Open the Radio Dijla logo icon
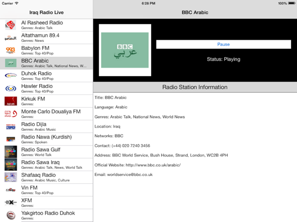 [11, 127]
